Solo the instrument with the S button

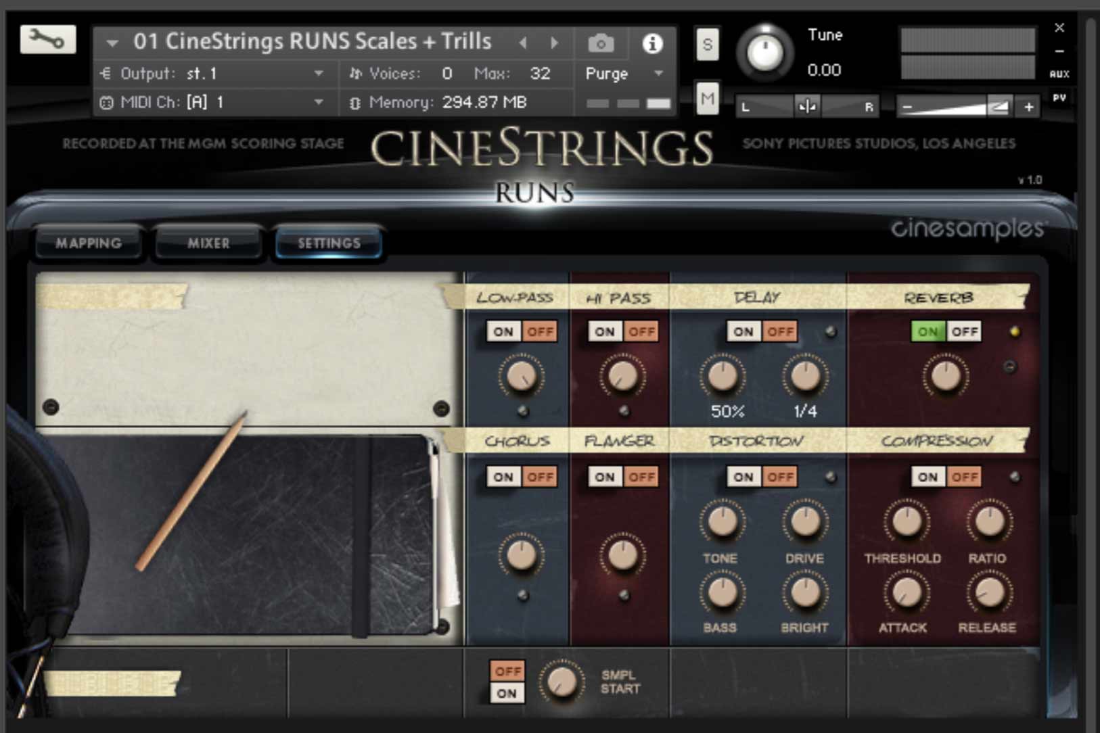(x=707, y=43)
